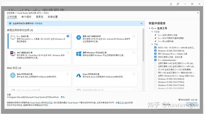The image size is (204, 114).
Task: Check 用于 v142 生成工具的 C++ 模块 option
Action: pyautogui.click(x=155, y=73)
